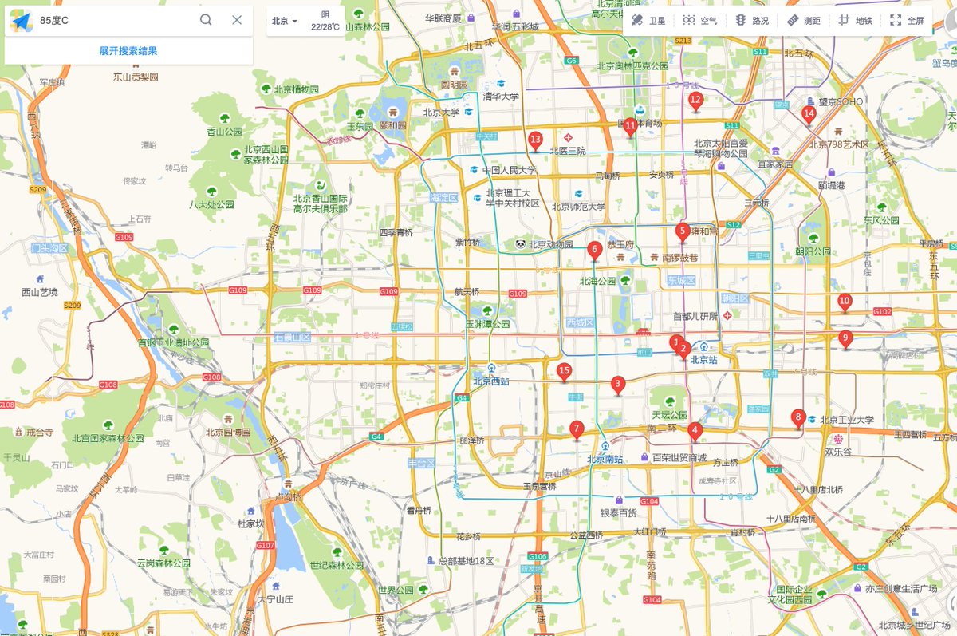Enter 全屏 fullscreen mode
957x636 pixels.
[907, 20]
